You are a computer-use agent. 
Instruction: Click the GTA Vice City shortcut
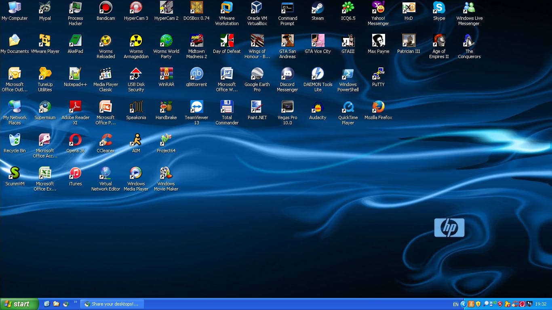(318, 41)
